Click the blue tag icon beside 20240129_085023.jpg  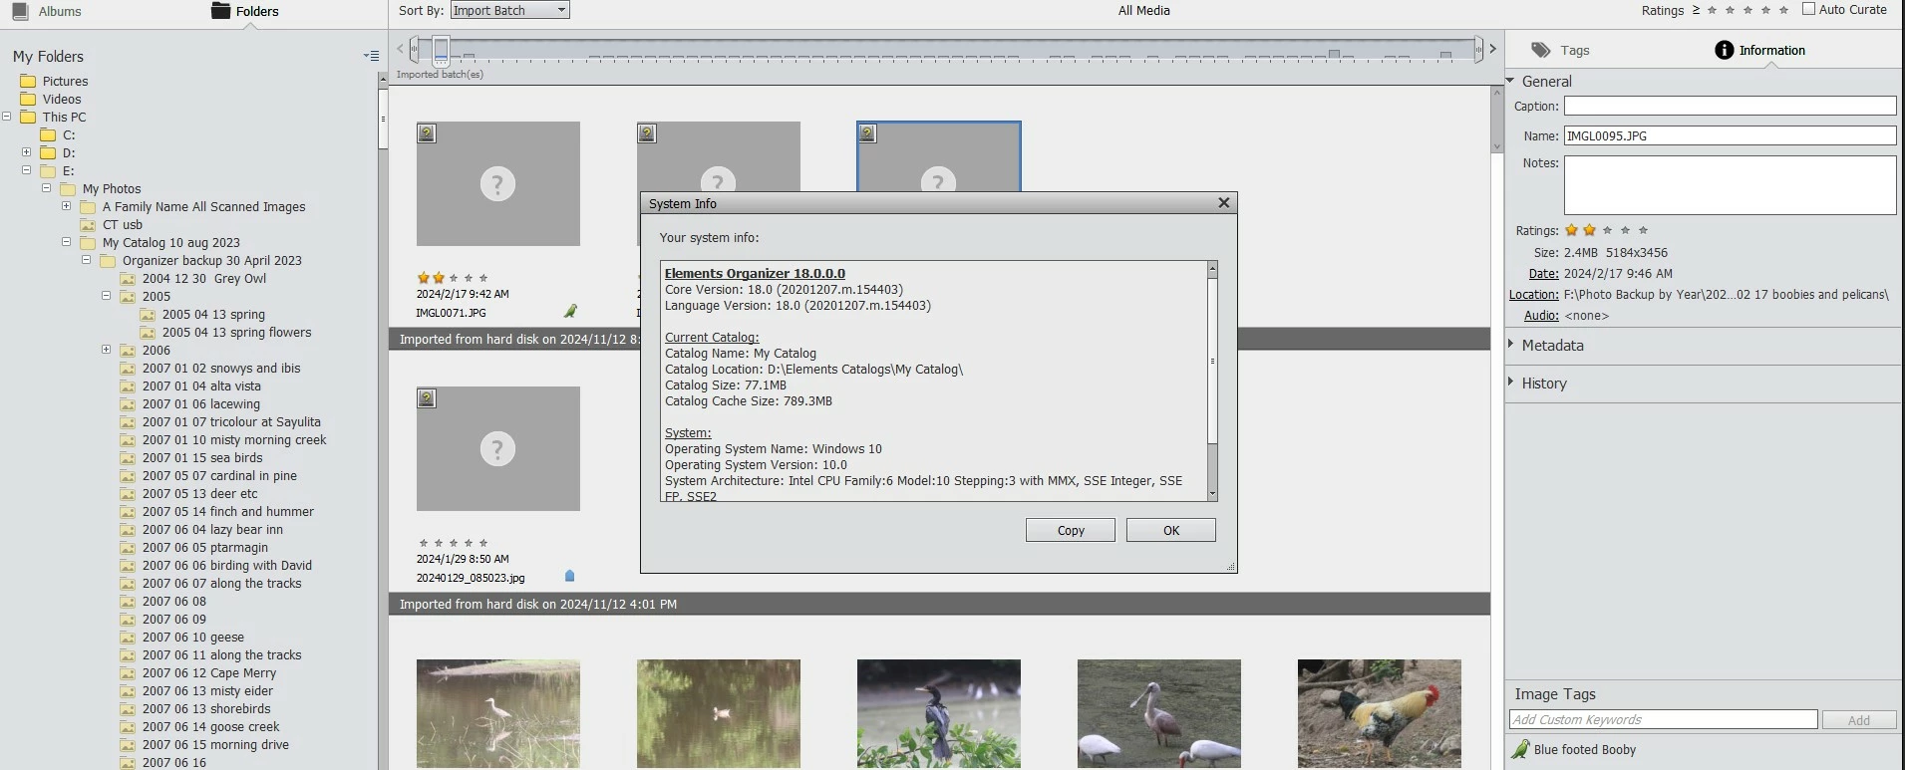(570, 576)
